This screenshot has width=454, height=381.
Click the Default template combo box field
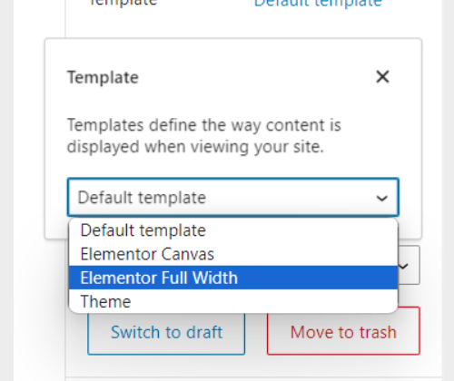233,197
